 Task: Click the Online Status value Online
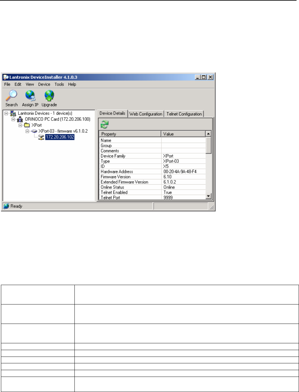coord(169,187)
